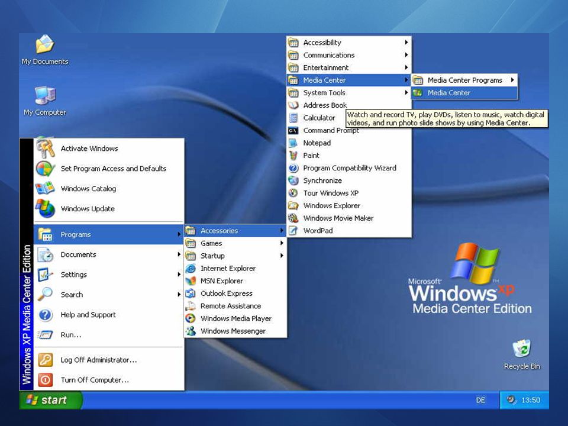The height and width of the screenshot is (426, 568).
Task: Expand the Documents submenu arrow
Action: click(x=179, y=254)
